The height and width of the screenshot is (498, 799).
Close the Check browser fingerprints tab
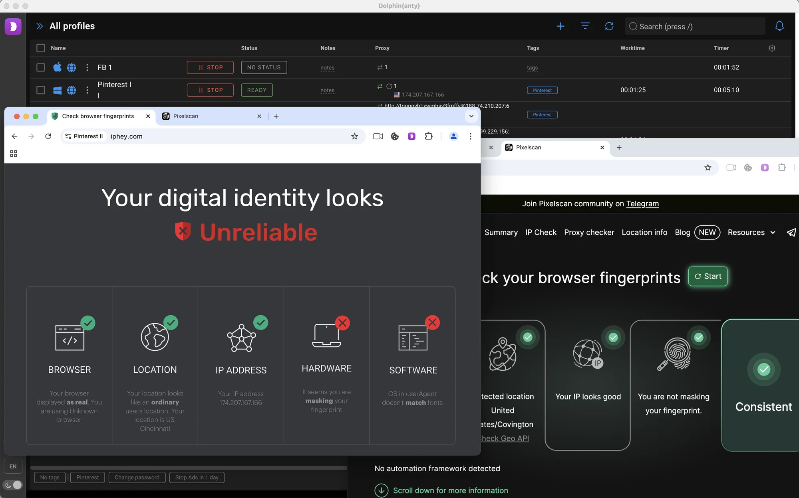click(148, 116)
